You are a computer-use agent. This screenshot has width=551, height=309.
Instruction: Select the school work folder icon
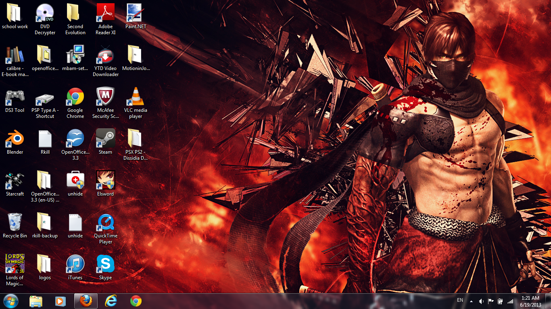15,13
